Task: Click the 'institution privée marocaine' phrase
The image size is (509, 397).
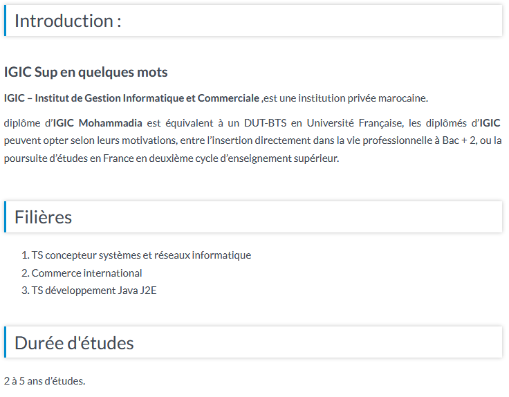Action: point(363,98)
